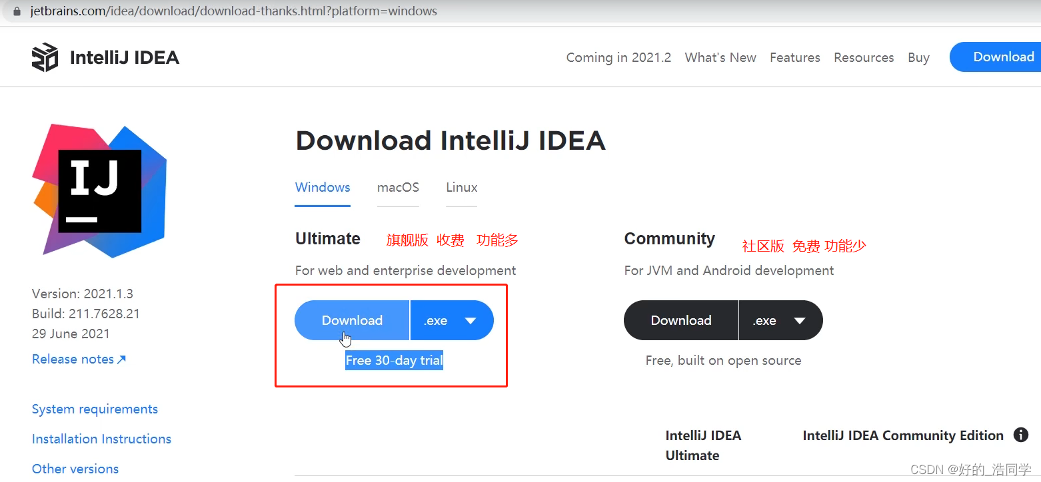This screenshot has height=482, width=1041.
Task: Switch to the Windows tab
Action: tap(323, 187)
